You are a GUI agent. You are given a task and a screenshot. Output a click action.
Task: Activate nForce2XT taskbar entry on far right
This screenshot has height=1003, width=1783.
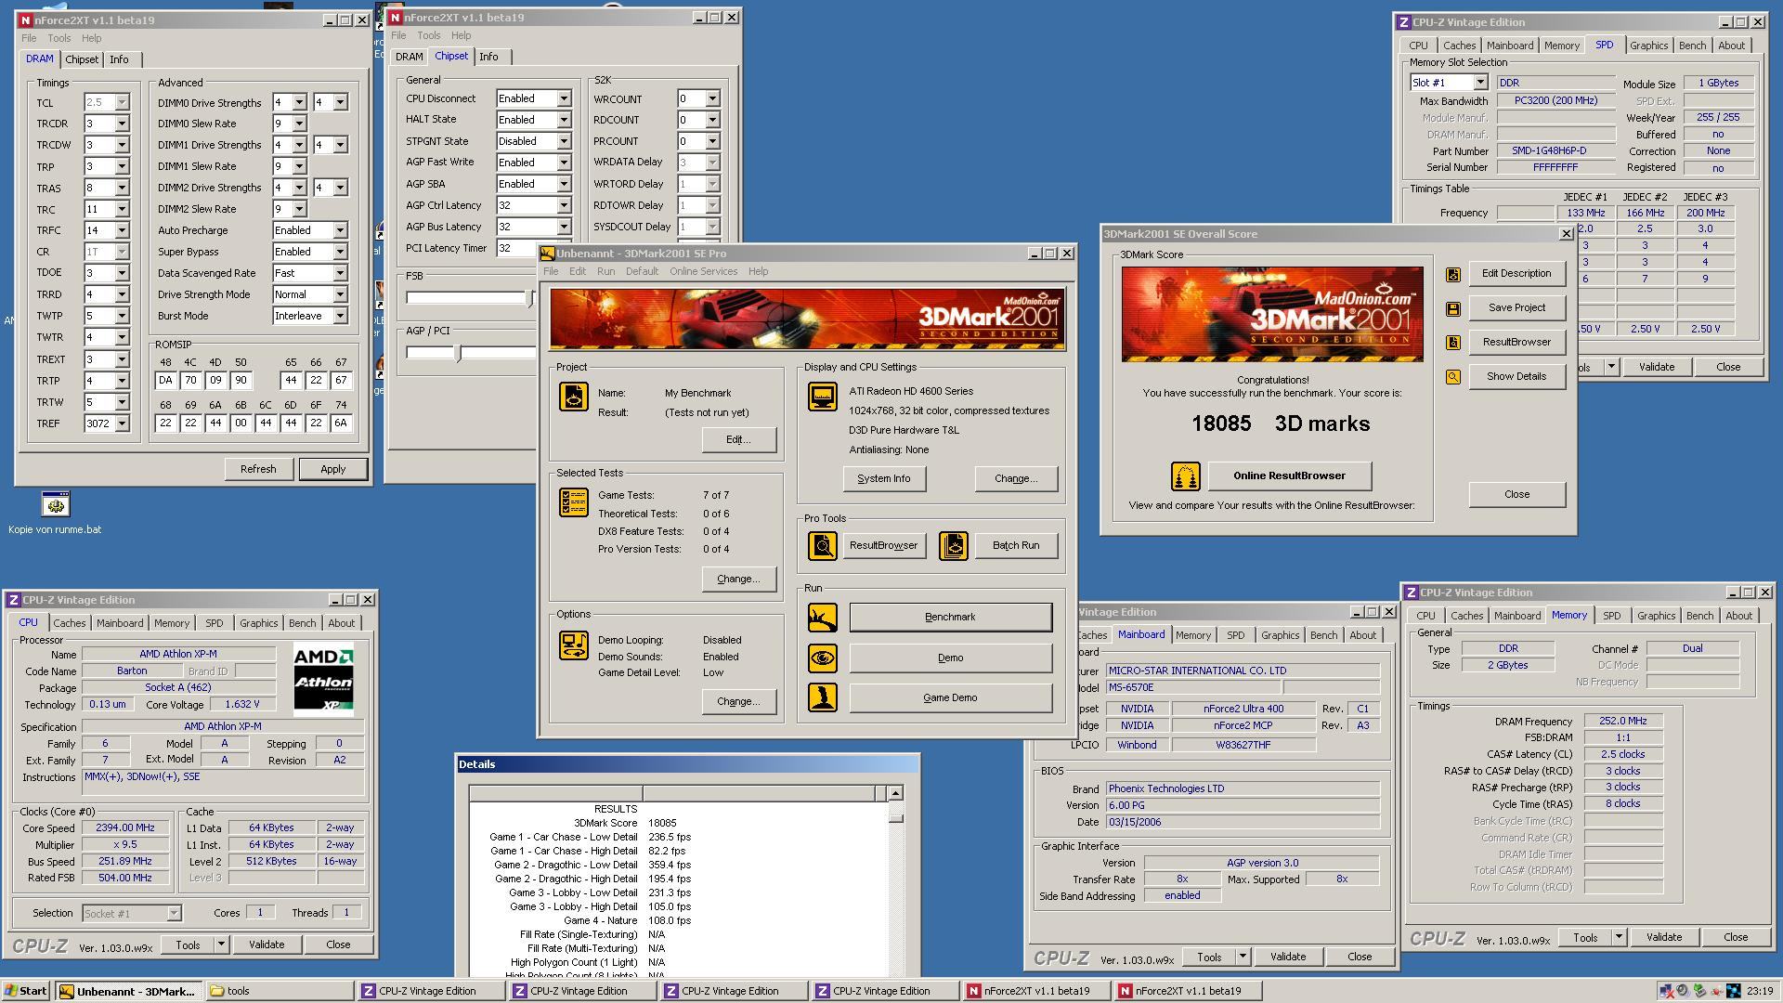(x=1189, y=991)
